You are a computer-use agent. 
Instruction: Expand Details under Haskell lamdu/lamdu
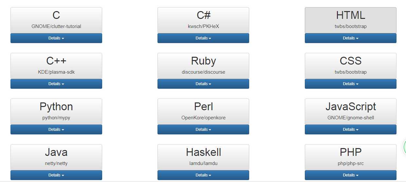pos(203,175)
